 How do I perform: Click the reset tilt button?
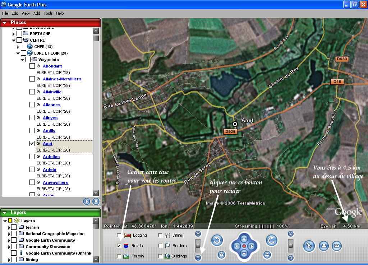pyautogui.click(x=267, y=255)
